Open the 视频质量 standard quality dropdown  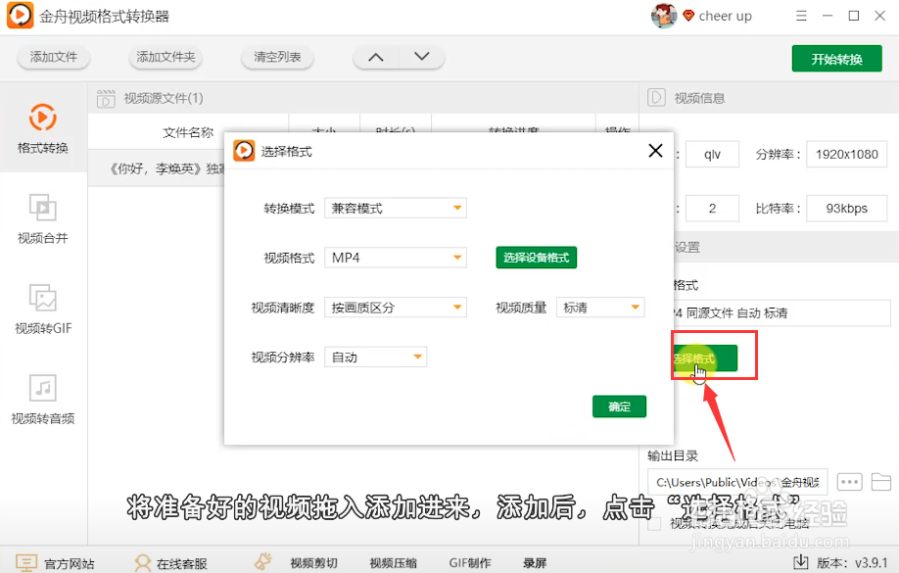pos(600,307)
